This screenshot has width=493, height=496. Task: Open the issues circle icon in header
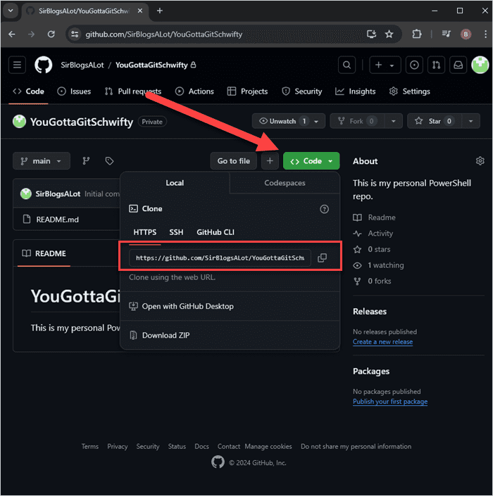pos(414,65)
